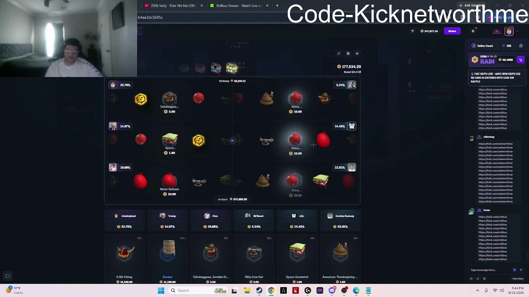
Task: Click the shield fairness icon
Action: (x=348, y=54)
